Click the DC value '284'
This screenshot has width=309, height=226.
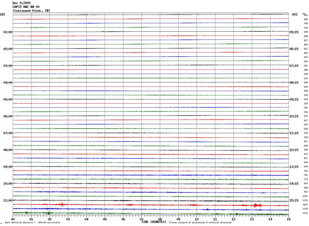click(x=306, y=146)
